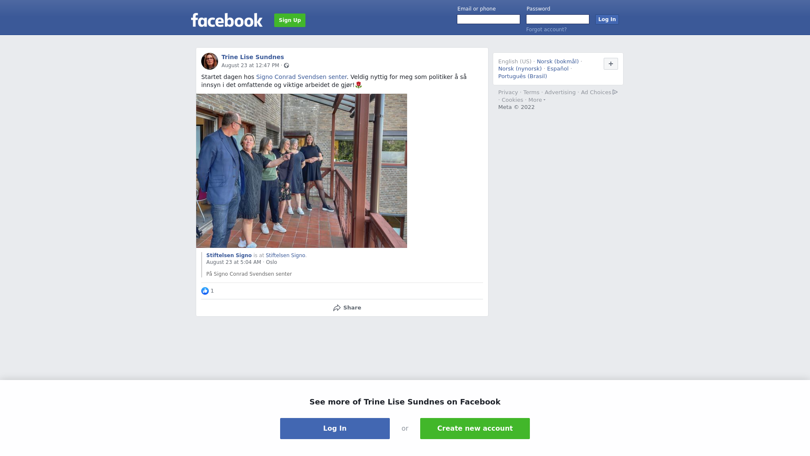The width and height of the screenshot is (810, 456).
Task: Click the blue like reaction icon
Action: (205, 291)
